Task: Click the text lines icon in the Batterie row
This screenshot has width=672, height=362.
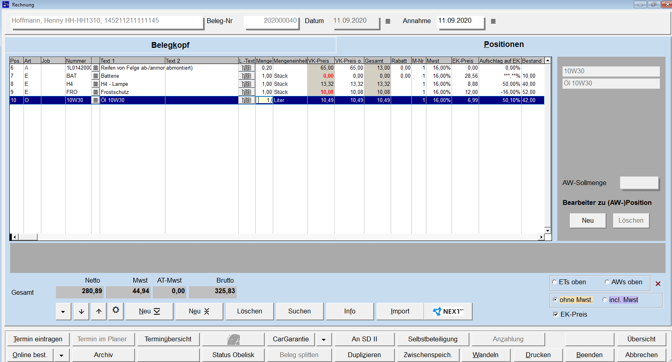Action: [96, 76]
